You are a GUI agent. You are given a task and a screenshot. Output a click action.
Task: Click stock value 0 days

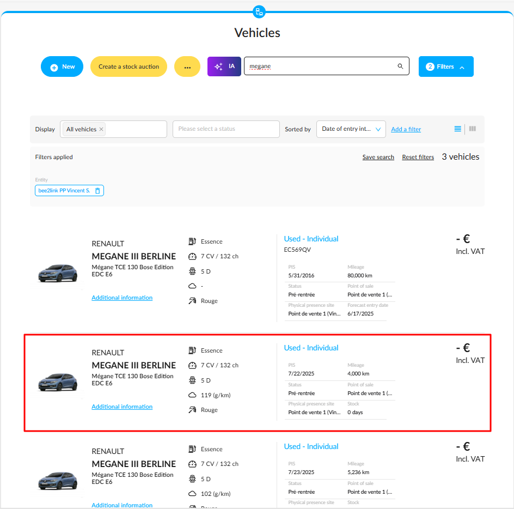[355, 413]
